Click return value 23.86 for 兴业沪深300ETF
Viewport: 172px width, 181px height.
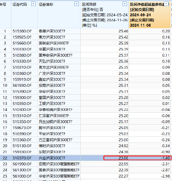point(123,158)
